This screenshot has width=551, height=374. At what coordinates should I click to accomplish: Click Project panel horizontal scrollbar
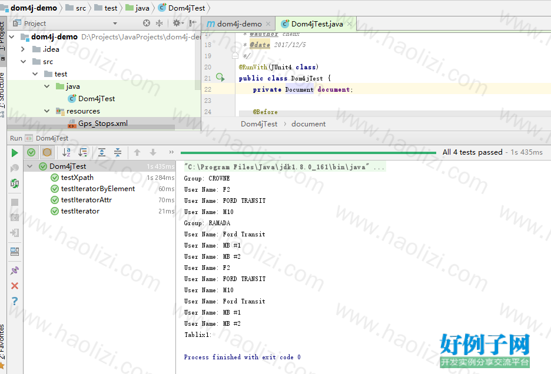coord(91,127)
